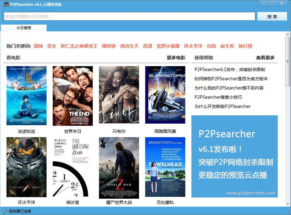Open The Way Way Back poster
Image resolution: width=291 pixels, height=215 pixels.
[x=26, y=96]
